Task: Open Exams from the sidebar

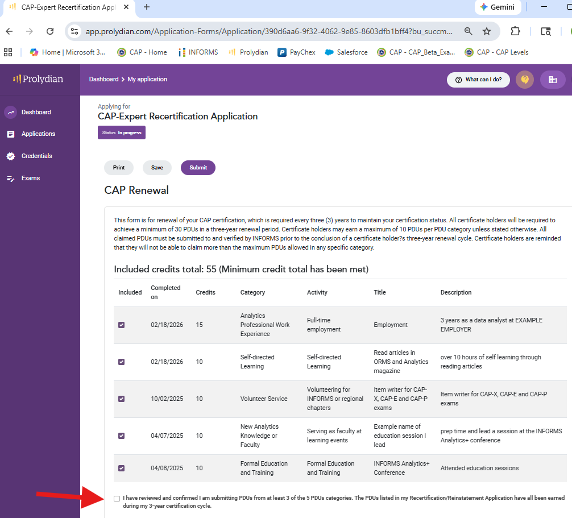Action: pos(31,178)
